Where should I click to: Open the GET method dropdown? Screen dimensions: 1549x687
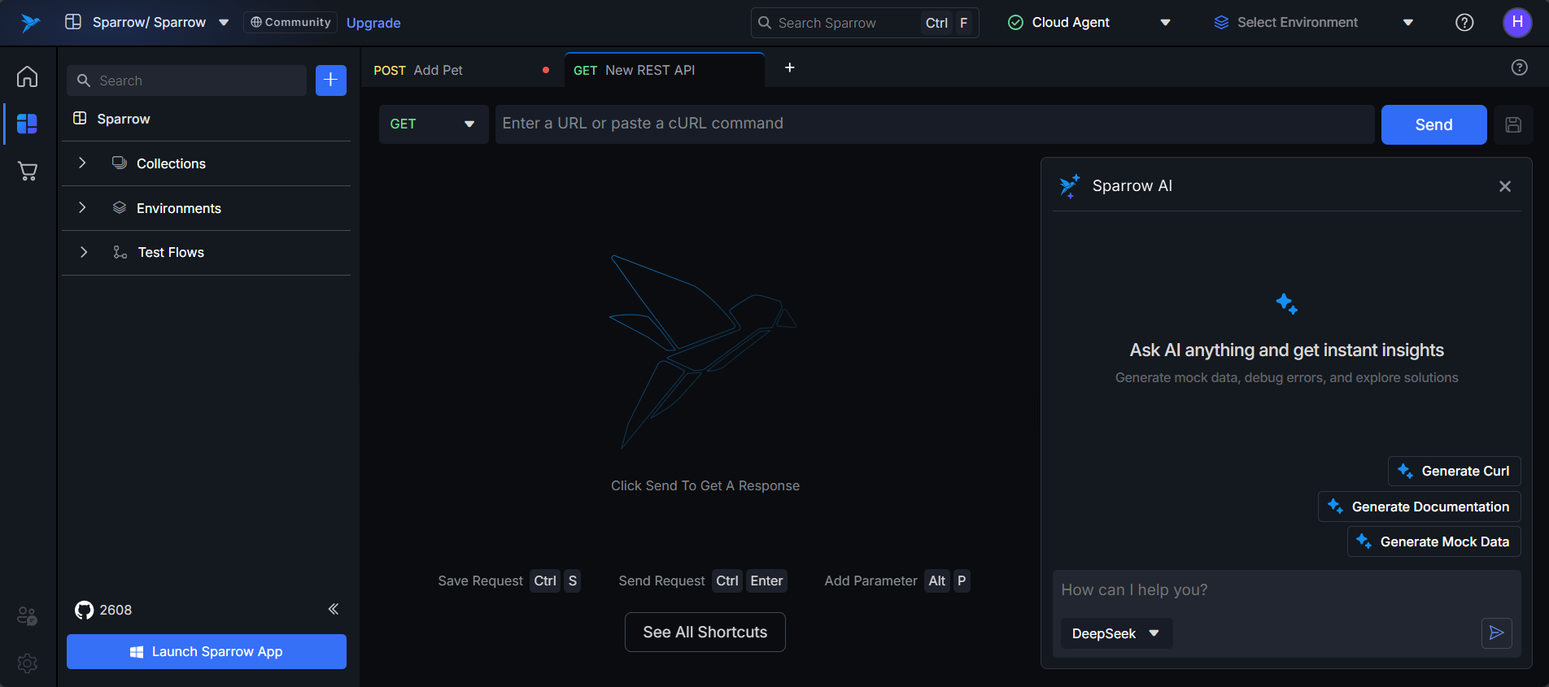click(433, 124)
